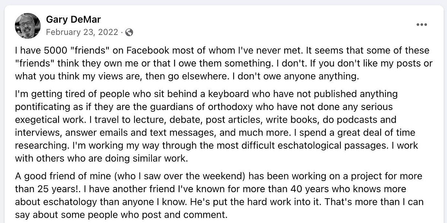
Task: Click the author name to visit profile
Action: (73, 19)
